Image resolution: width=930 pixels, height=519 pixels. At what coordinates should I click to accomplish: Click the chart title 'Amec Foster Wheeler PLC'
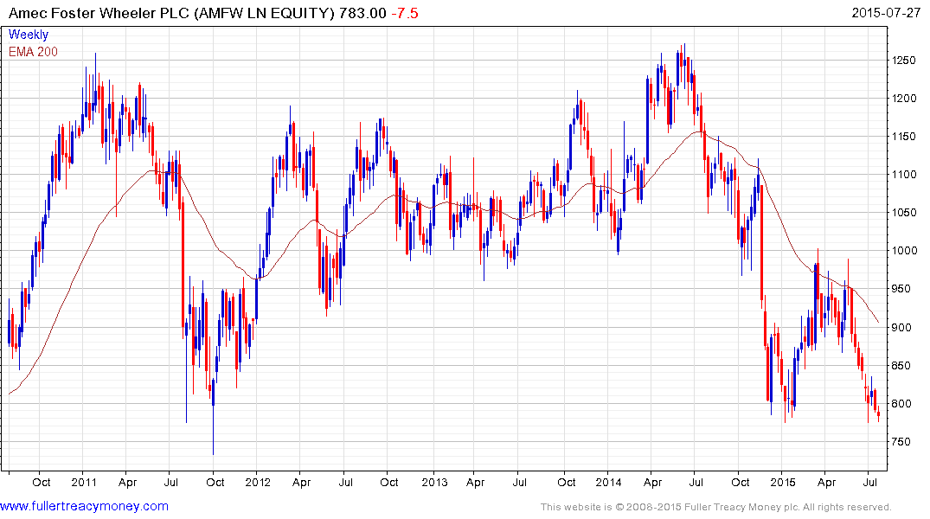tap(99, 13)
